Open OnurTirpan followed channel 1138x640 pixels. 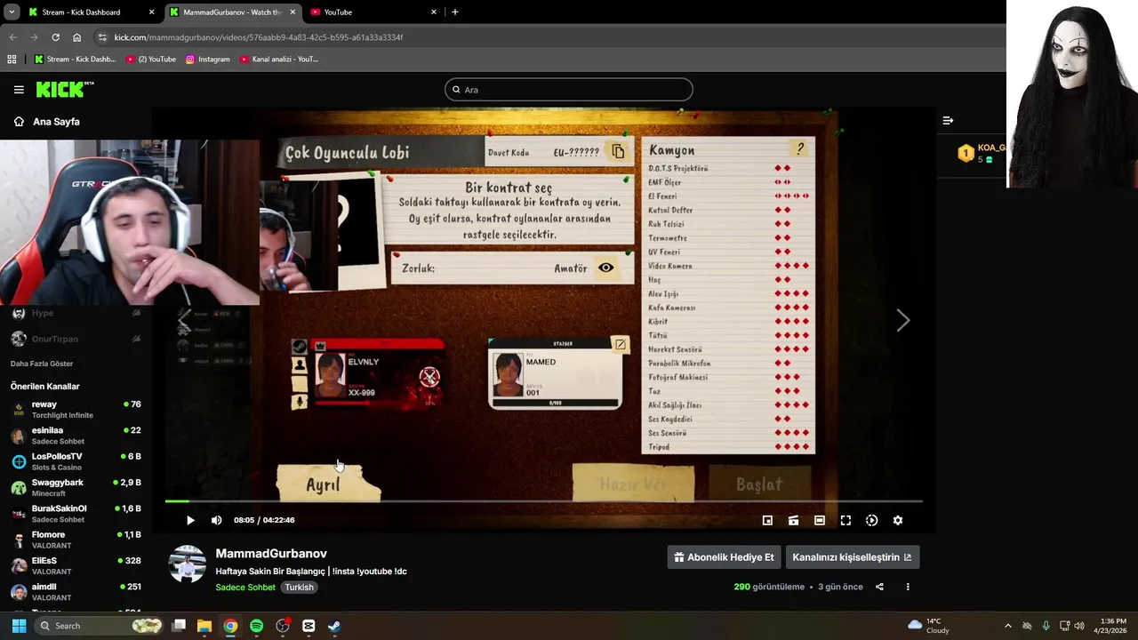pyautogui.click(x=76, y=339)
